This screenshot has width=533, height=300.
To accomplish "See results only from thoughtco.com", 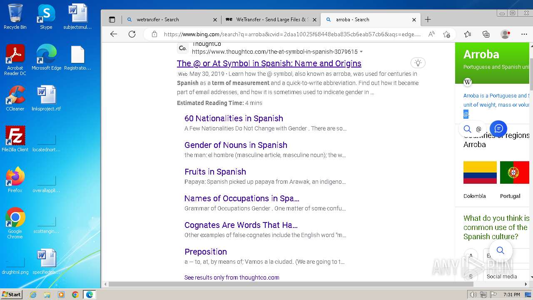I will [232, 277].
